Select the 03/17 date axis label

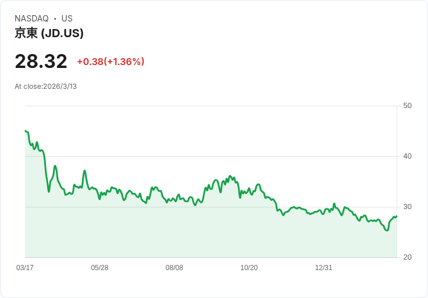coord(25,268)
